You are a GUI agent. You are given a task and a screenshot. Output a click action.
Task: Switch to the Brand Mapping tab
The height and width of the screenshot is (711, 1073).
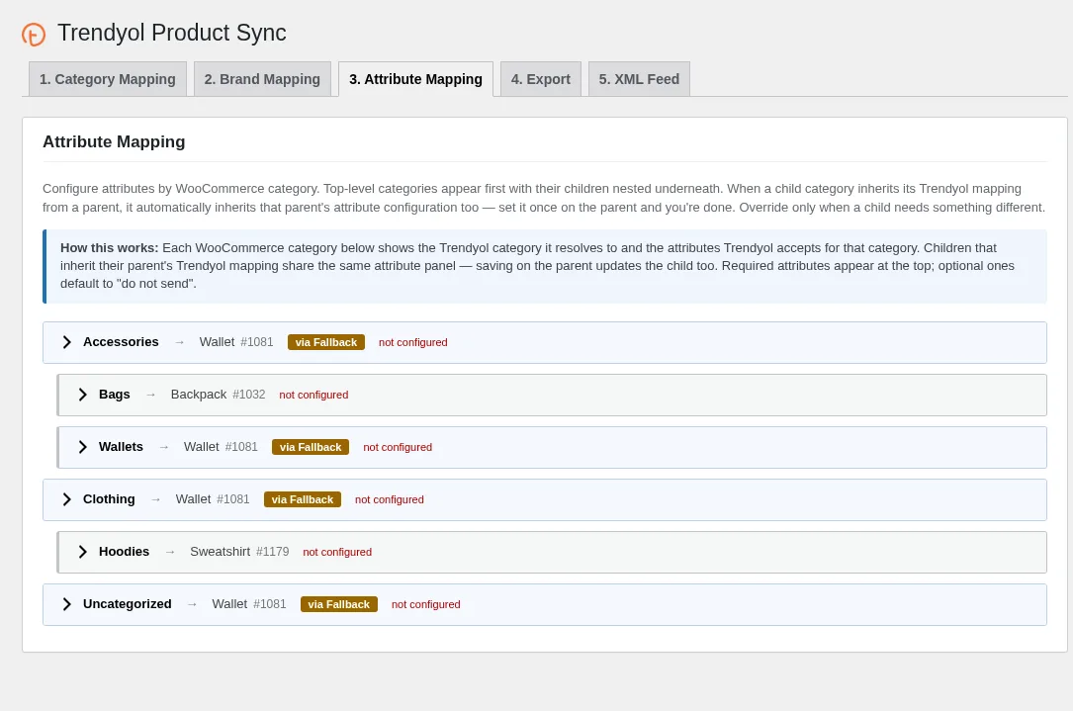pyautogui.click(x=262, y=79)
